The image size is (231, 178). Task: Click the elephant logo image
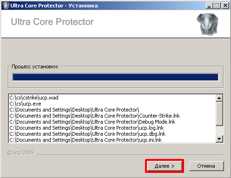208,24
